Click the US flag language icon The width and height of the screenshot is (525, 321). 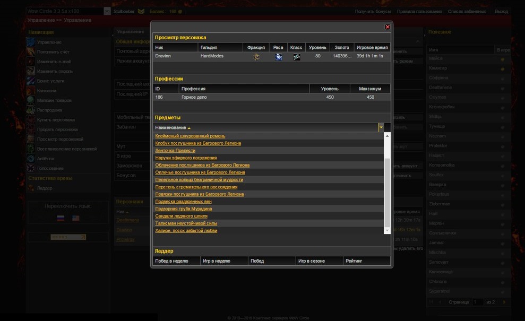(75, 218)
